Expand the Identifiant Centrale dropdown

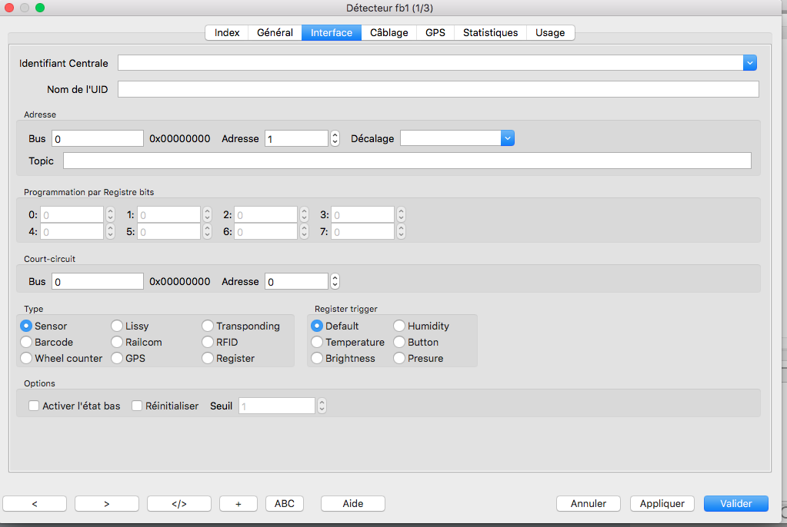750,63
